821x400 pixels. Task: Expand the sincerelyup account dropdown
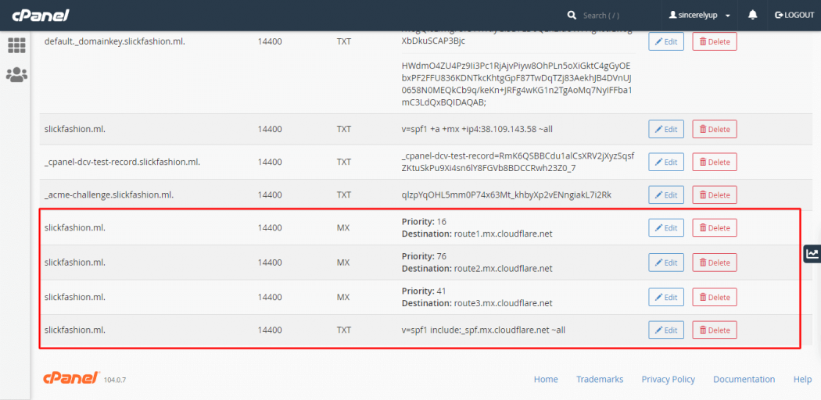(x=700, y=15)
